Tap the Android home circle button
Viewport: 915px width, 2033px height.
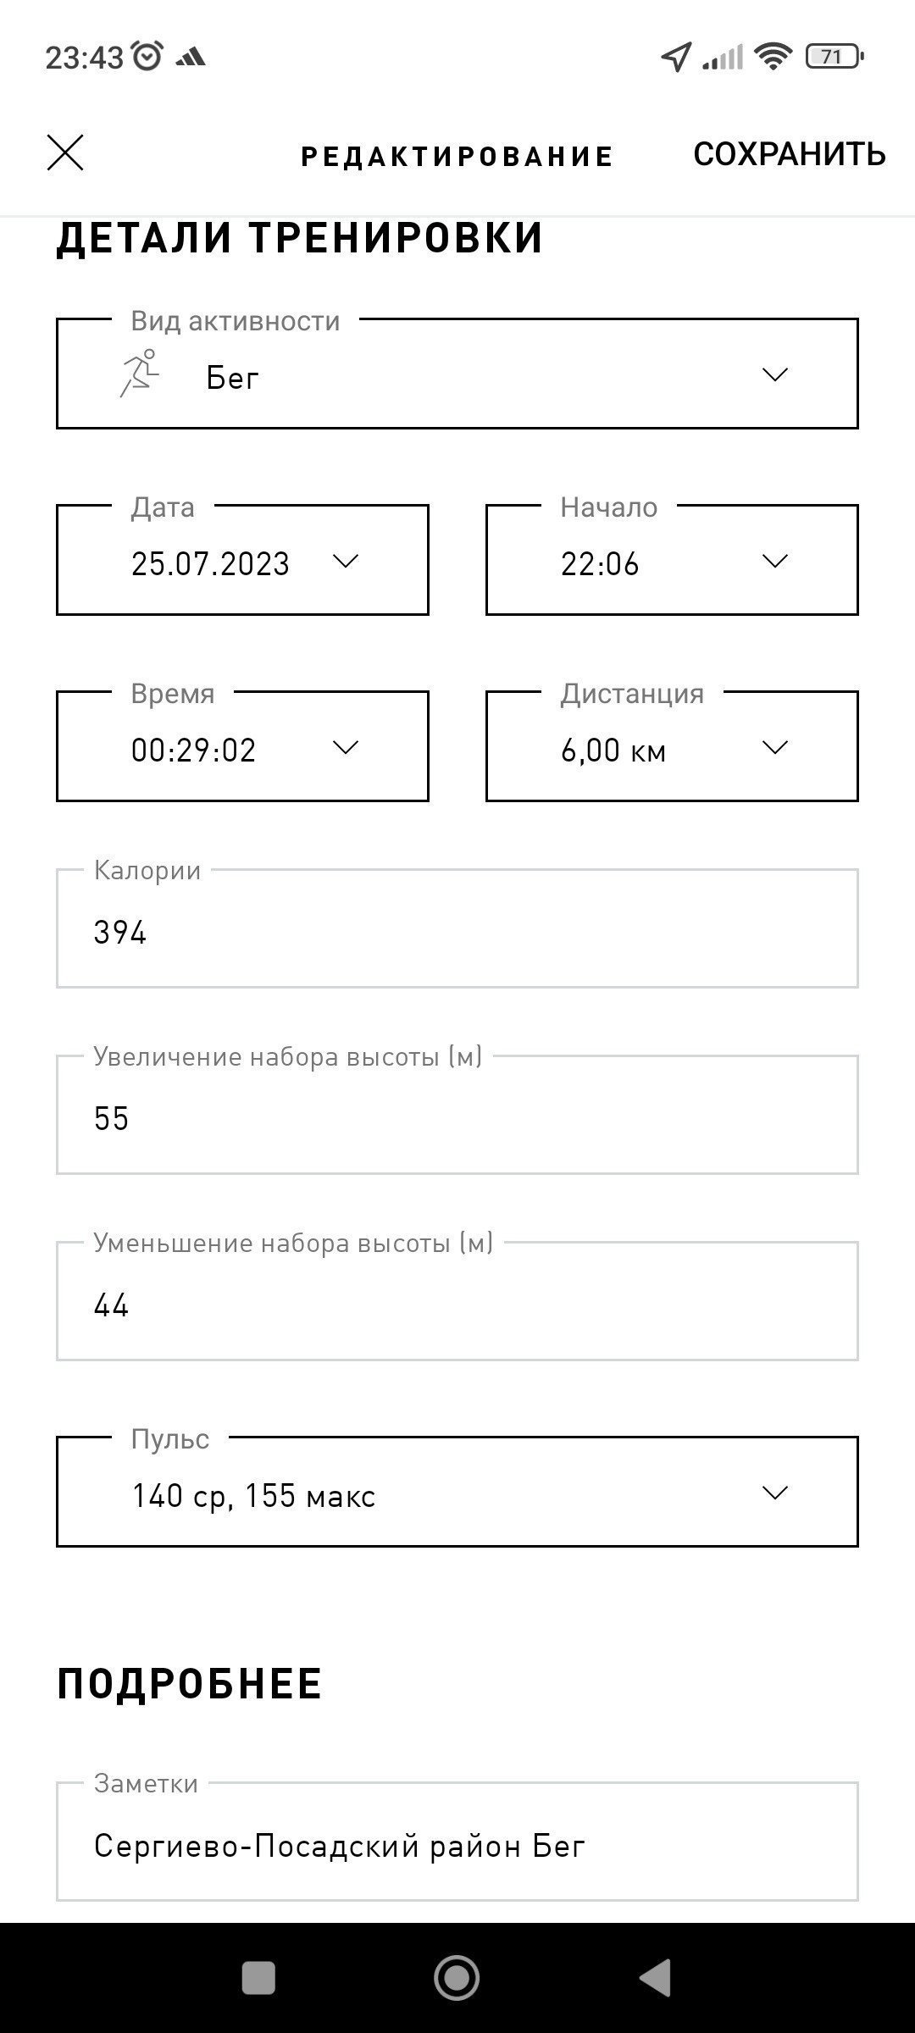point(457,1978)
